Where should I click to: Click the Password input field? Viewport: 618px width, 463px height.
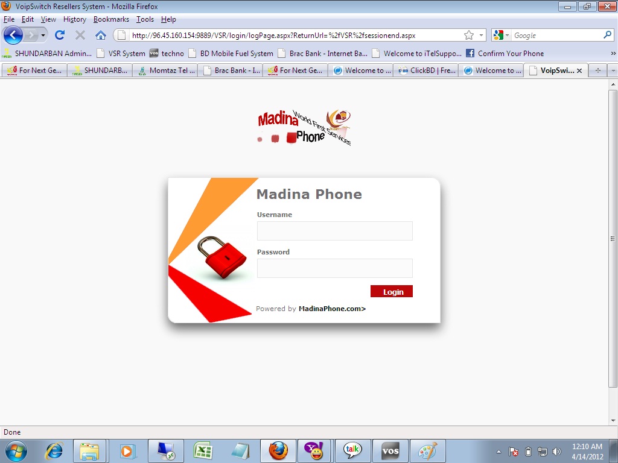334,268
